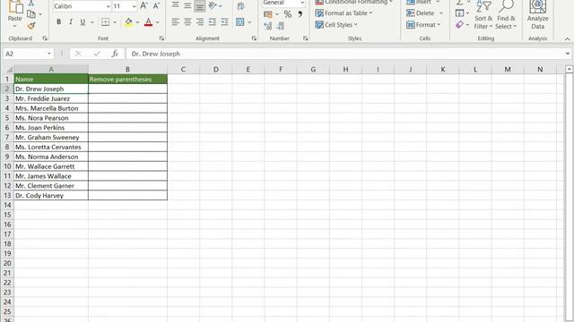574x322 pixels.
Task: Open Number format dialog launcher
Action: pyautogui.click(x=305, y=38)
